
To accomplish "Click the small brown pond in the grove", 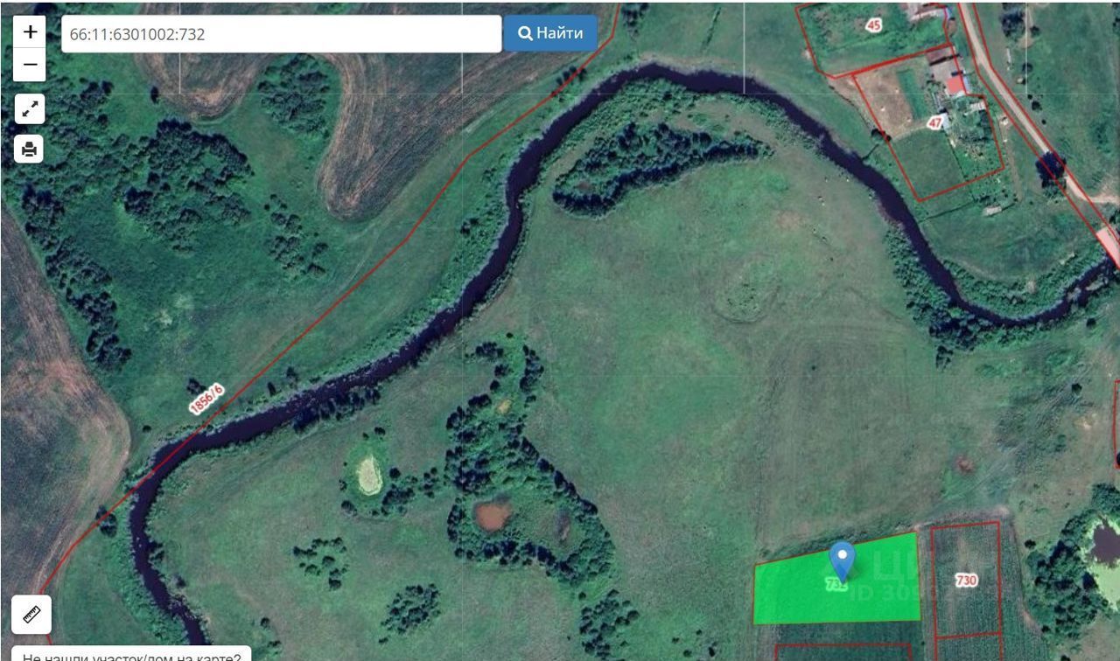I will coord(492,515).
